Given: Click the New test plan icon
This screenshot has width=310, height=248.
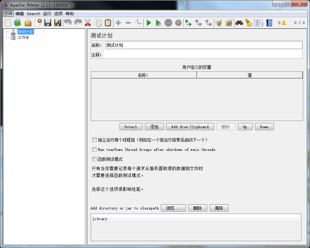Looking at the screenshot, I should coord(8,23).
